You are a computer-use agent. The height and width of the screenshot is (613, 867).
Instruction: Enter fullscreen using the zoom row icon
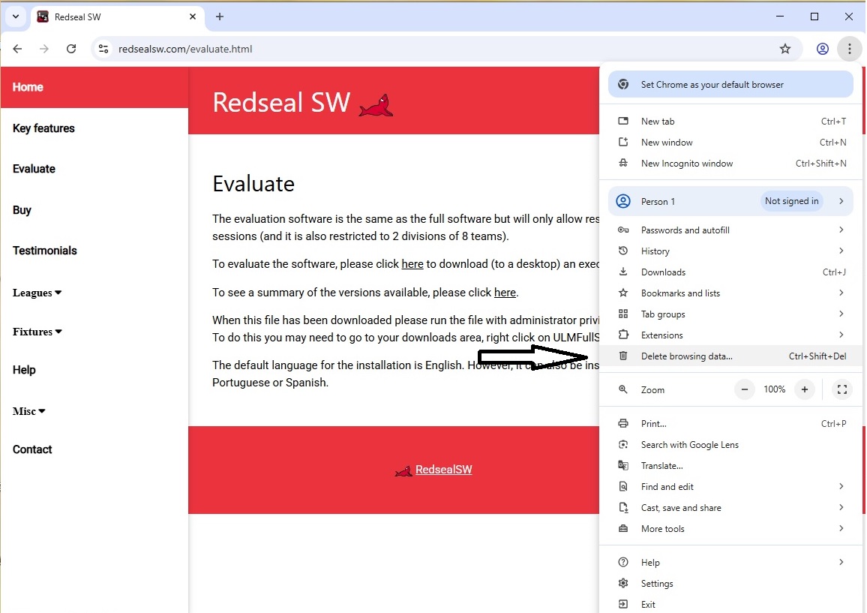842,389
